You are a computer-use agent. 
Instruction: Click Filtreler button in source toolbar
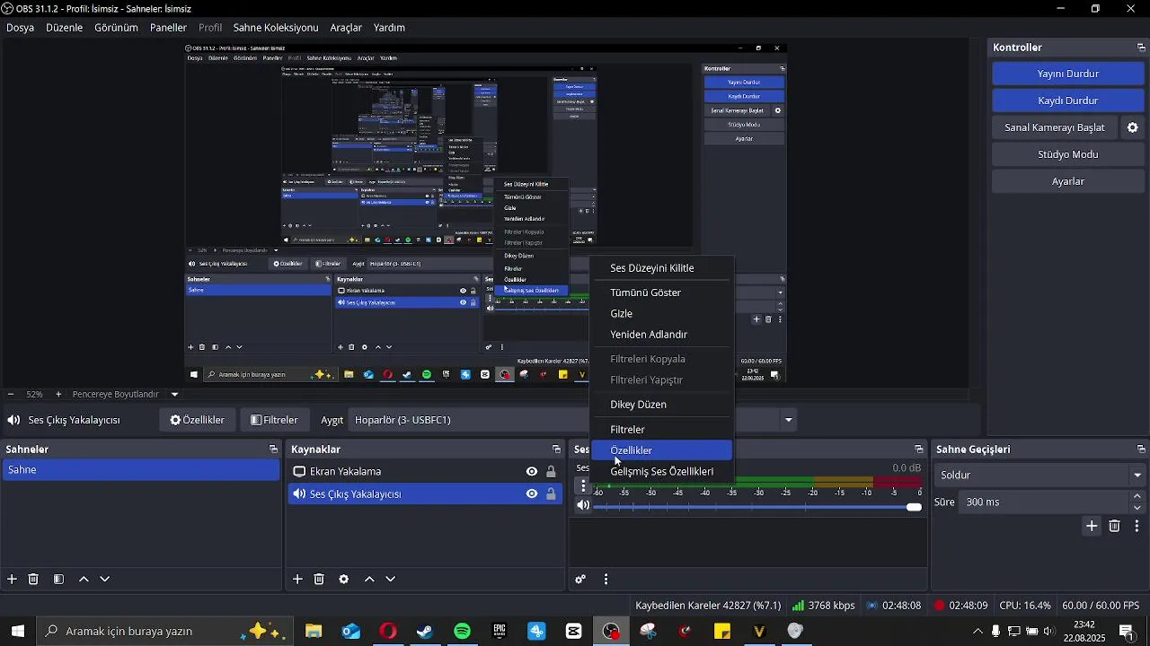click(274, 420)
